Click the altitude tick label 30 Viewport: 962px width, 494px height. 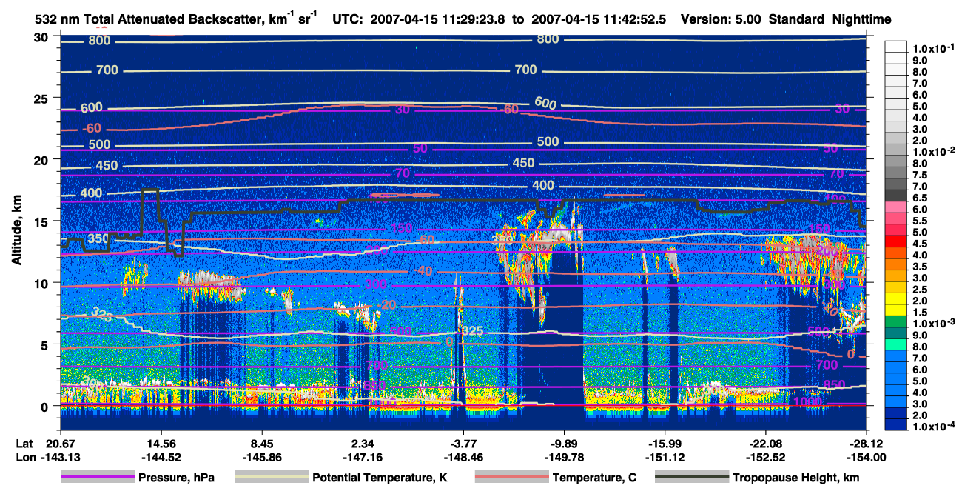point(42,37)
